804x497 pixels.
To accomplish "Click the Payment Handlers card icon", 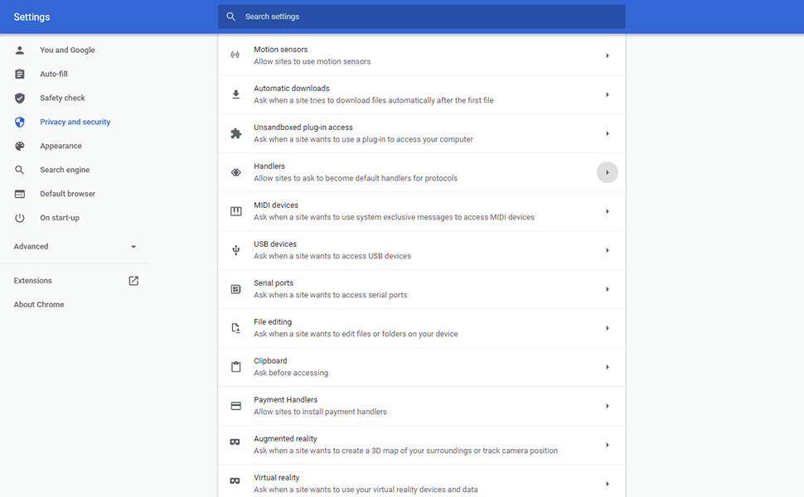I will tap(236, 406).
